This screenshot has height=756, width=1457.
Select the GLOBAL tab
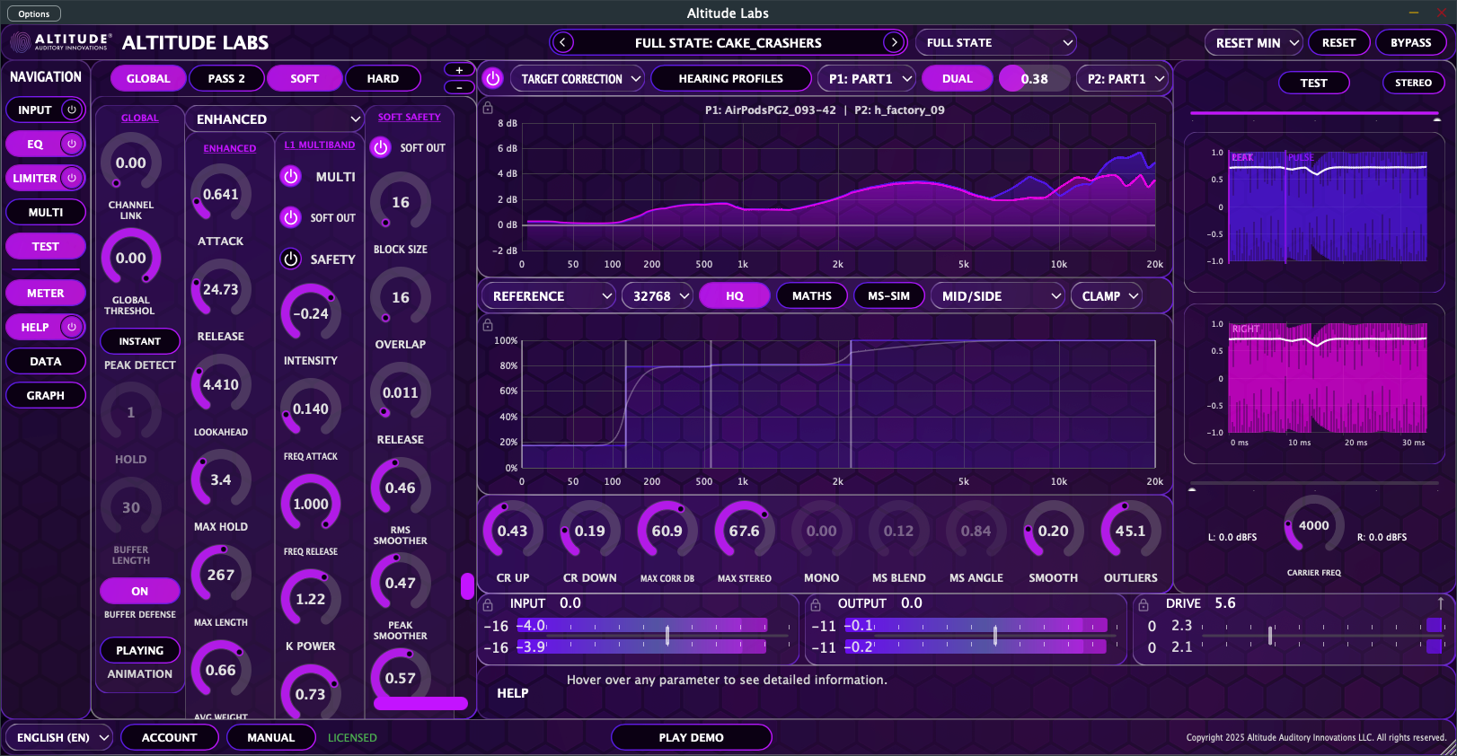tap(148, 78)
